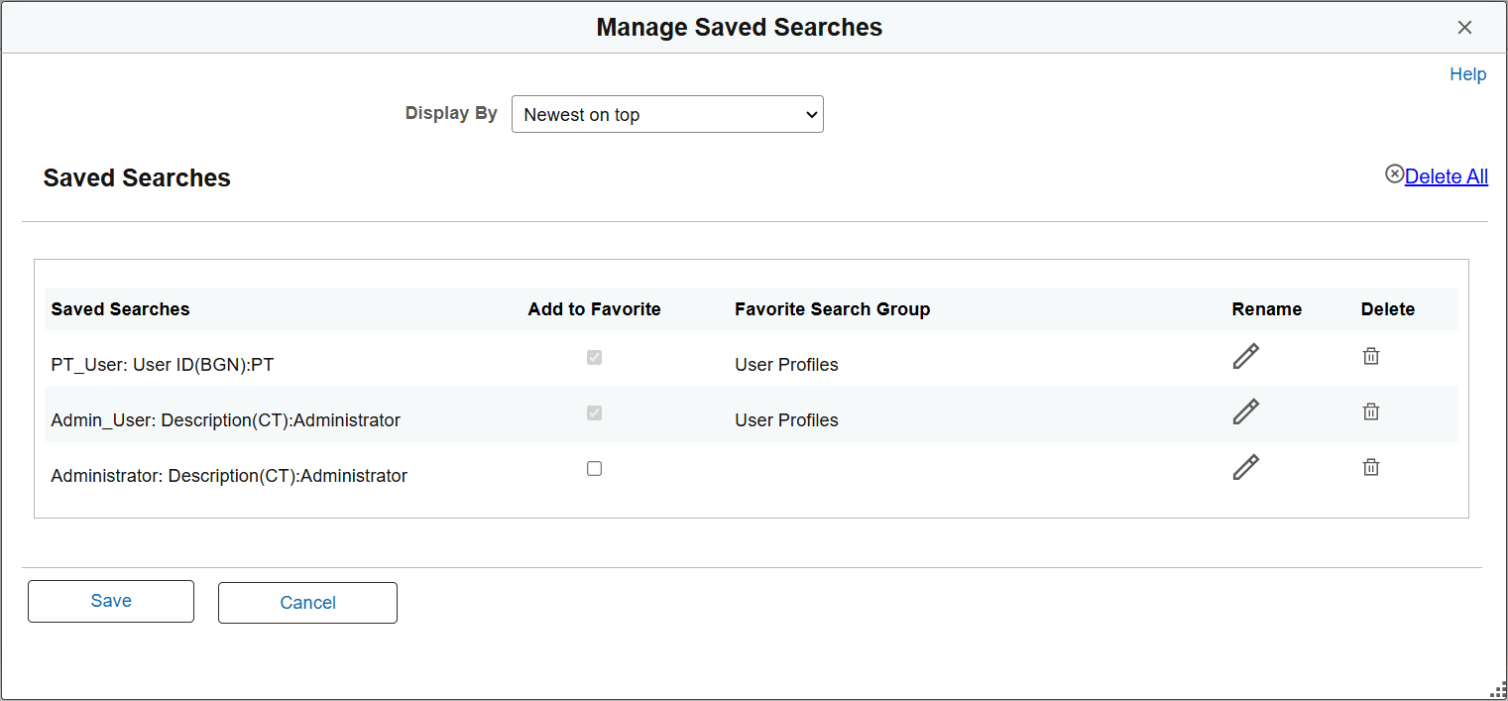Click the Save button
This screenshot has height=701, width=1508.
click(x=110, y=601)
